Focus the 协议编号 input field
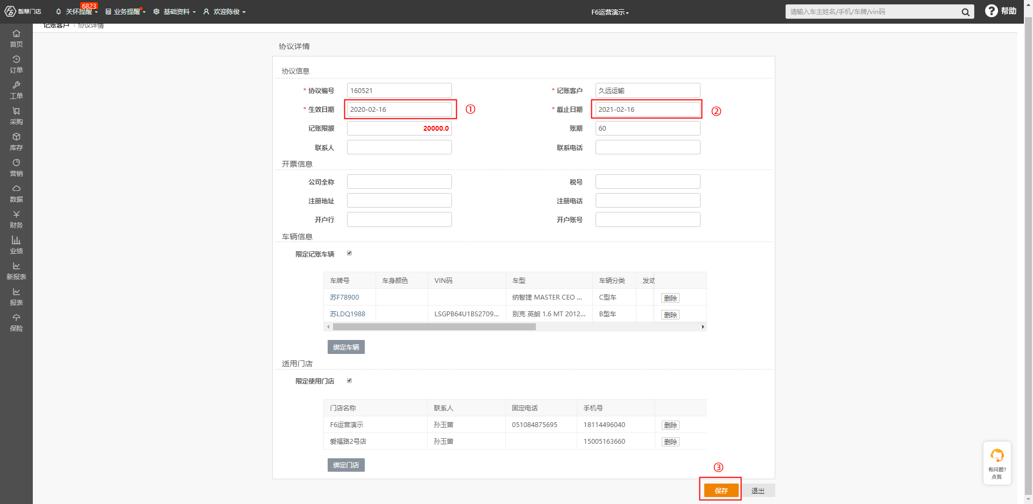The height and width of the screenshot is (504, 1033). point(399,90)
